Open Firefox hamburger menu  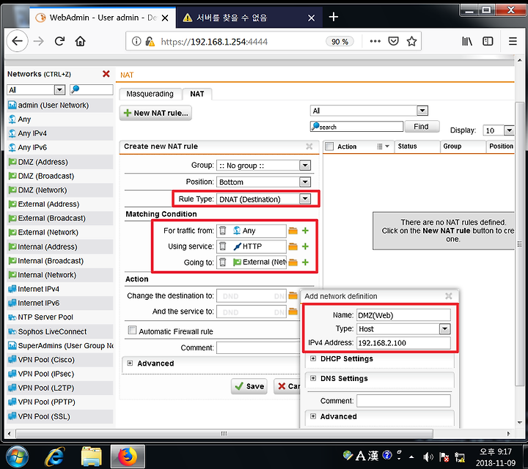513,41
